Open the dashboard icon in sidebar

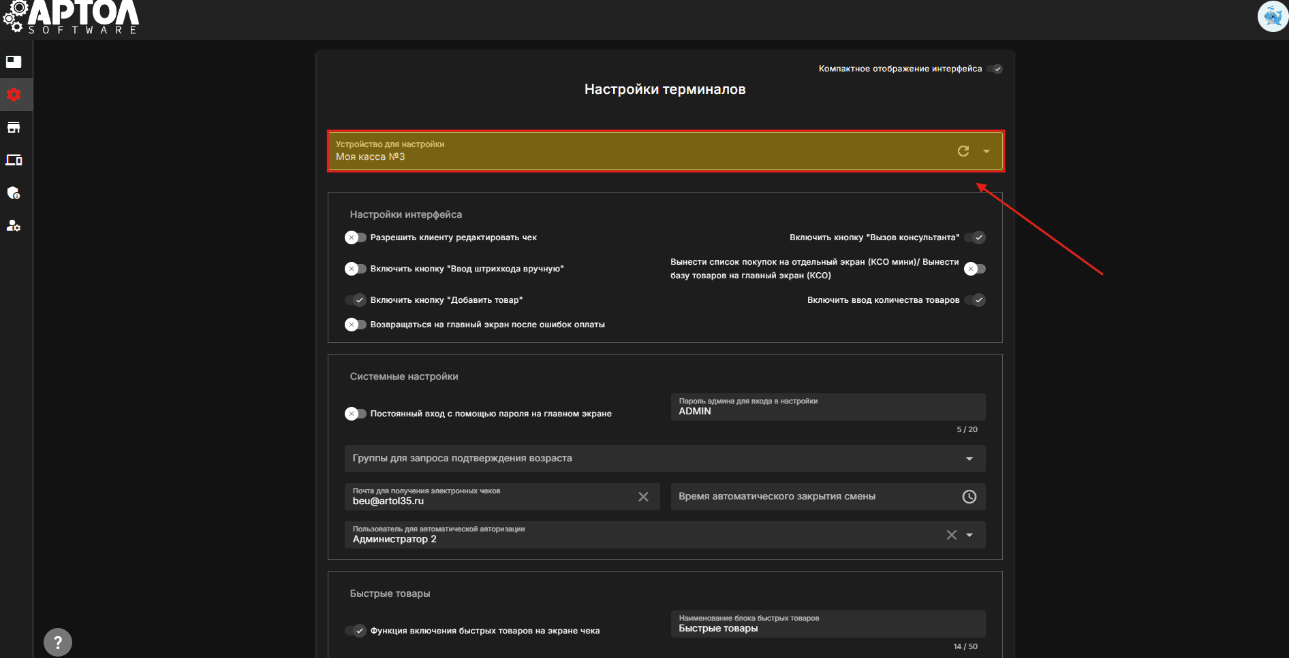(14, 62)
